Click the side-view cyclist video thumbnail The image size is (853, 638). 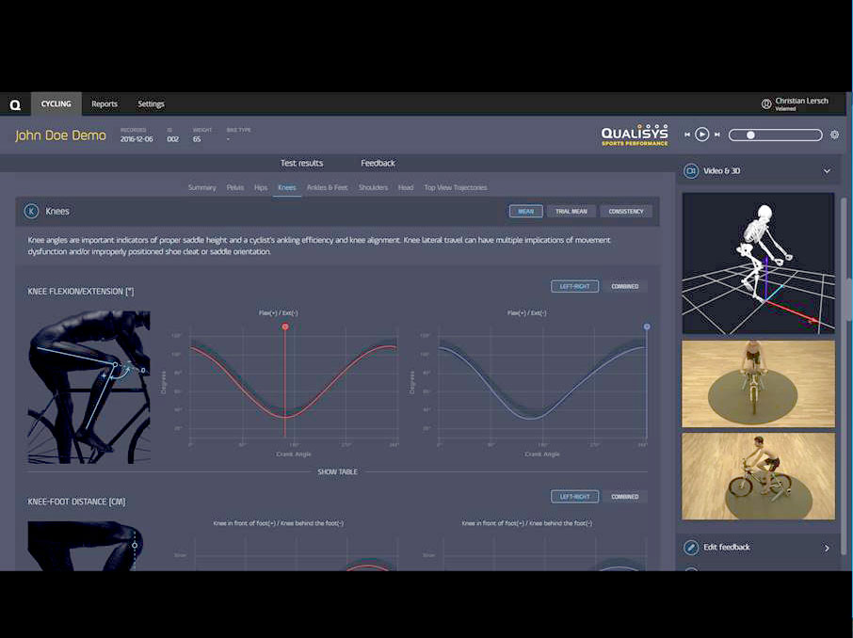(758, 476)
